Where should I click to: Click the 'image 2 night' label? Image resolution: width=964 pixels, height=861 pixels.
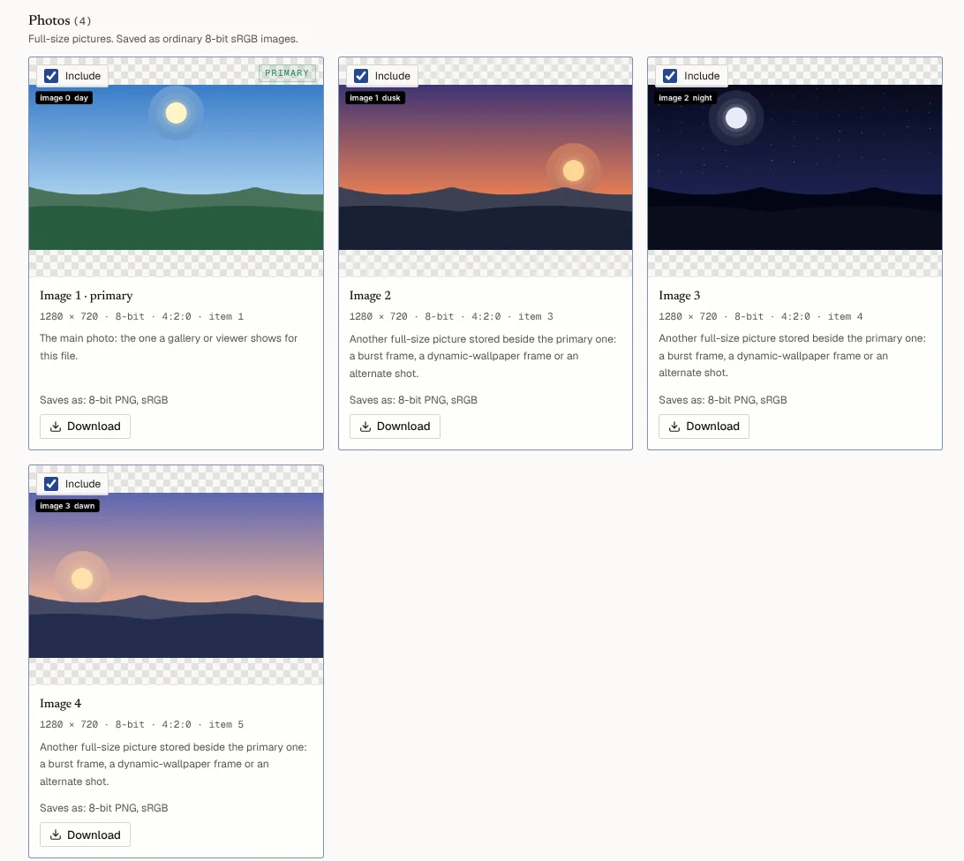coord(685,98)
